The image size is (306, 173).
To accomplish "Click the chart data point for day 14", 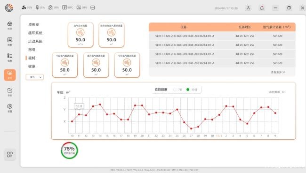I will [x=100, y=105].
